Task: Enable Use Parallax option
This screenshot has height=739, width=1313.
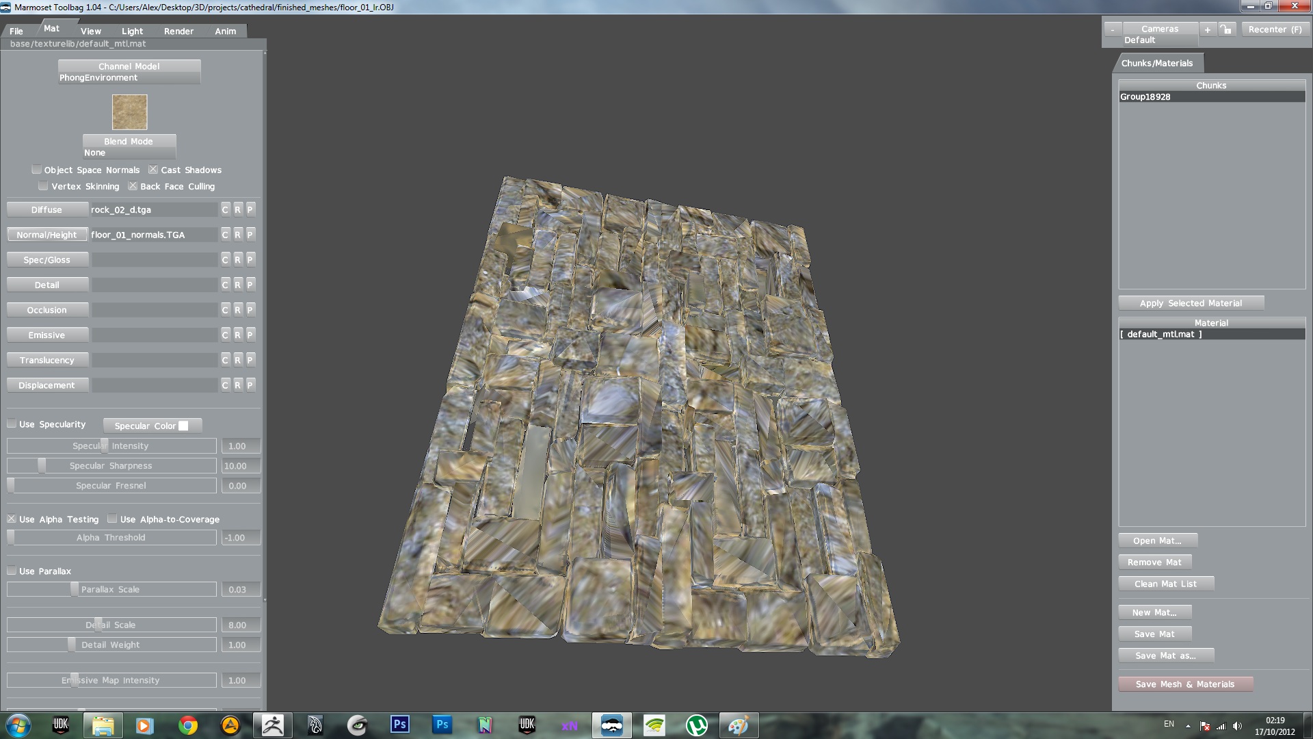Action: pos(12,571)
